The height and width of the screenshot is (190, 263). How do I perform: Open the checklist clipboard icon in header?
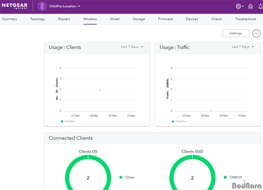click(x=250, y=7)
